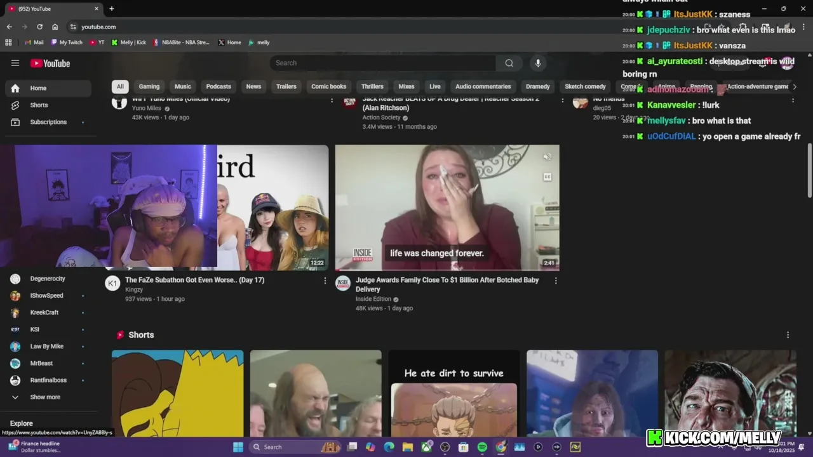Select the Dramedy filter chip
The width and height of the screenshot is (813, 457).
pyautogui.click(x=538, y=86)
